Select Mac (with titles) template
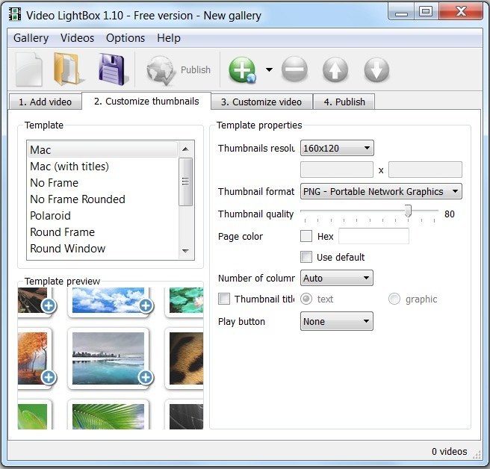Image resolution: width=490 pixels, height=469 pixels. (x=102, y=167)
